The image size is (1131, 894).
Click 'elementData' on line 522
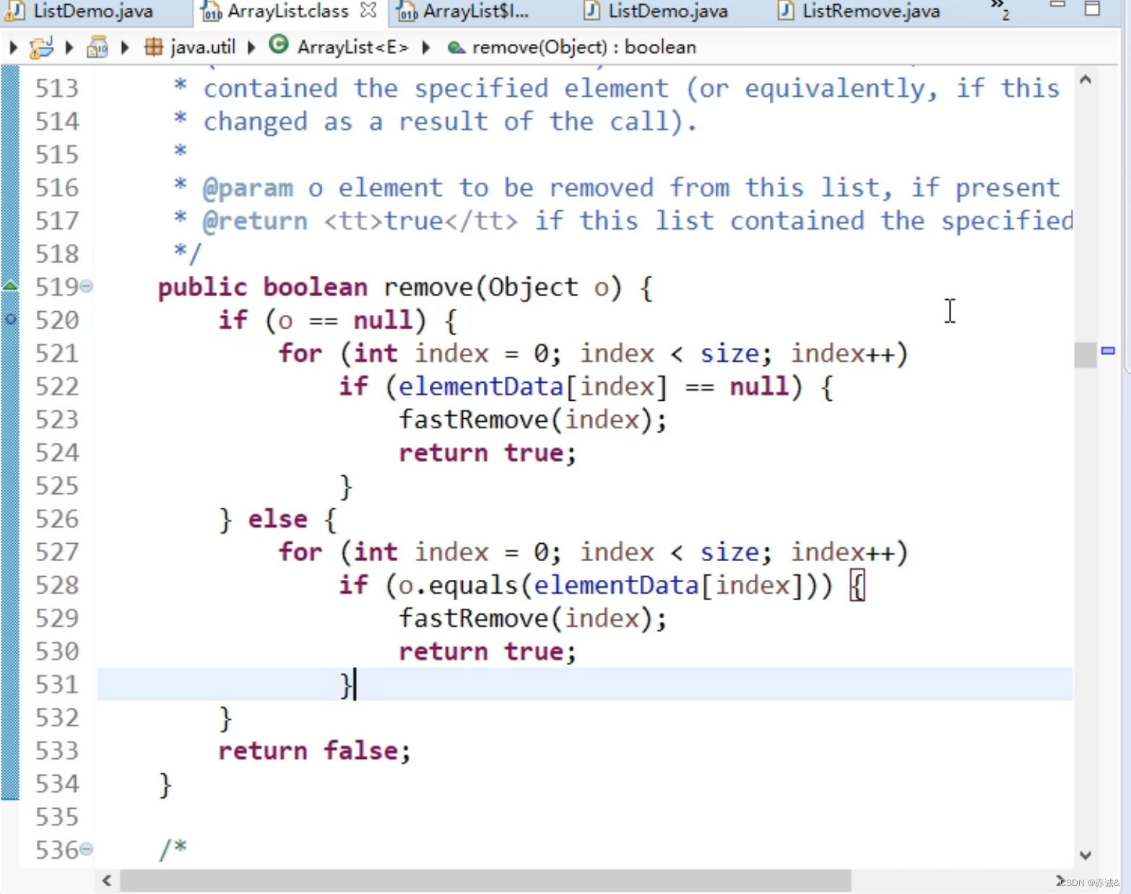(480, 386)
